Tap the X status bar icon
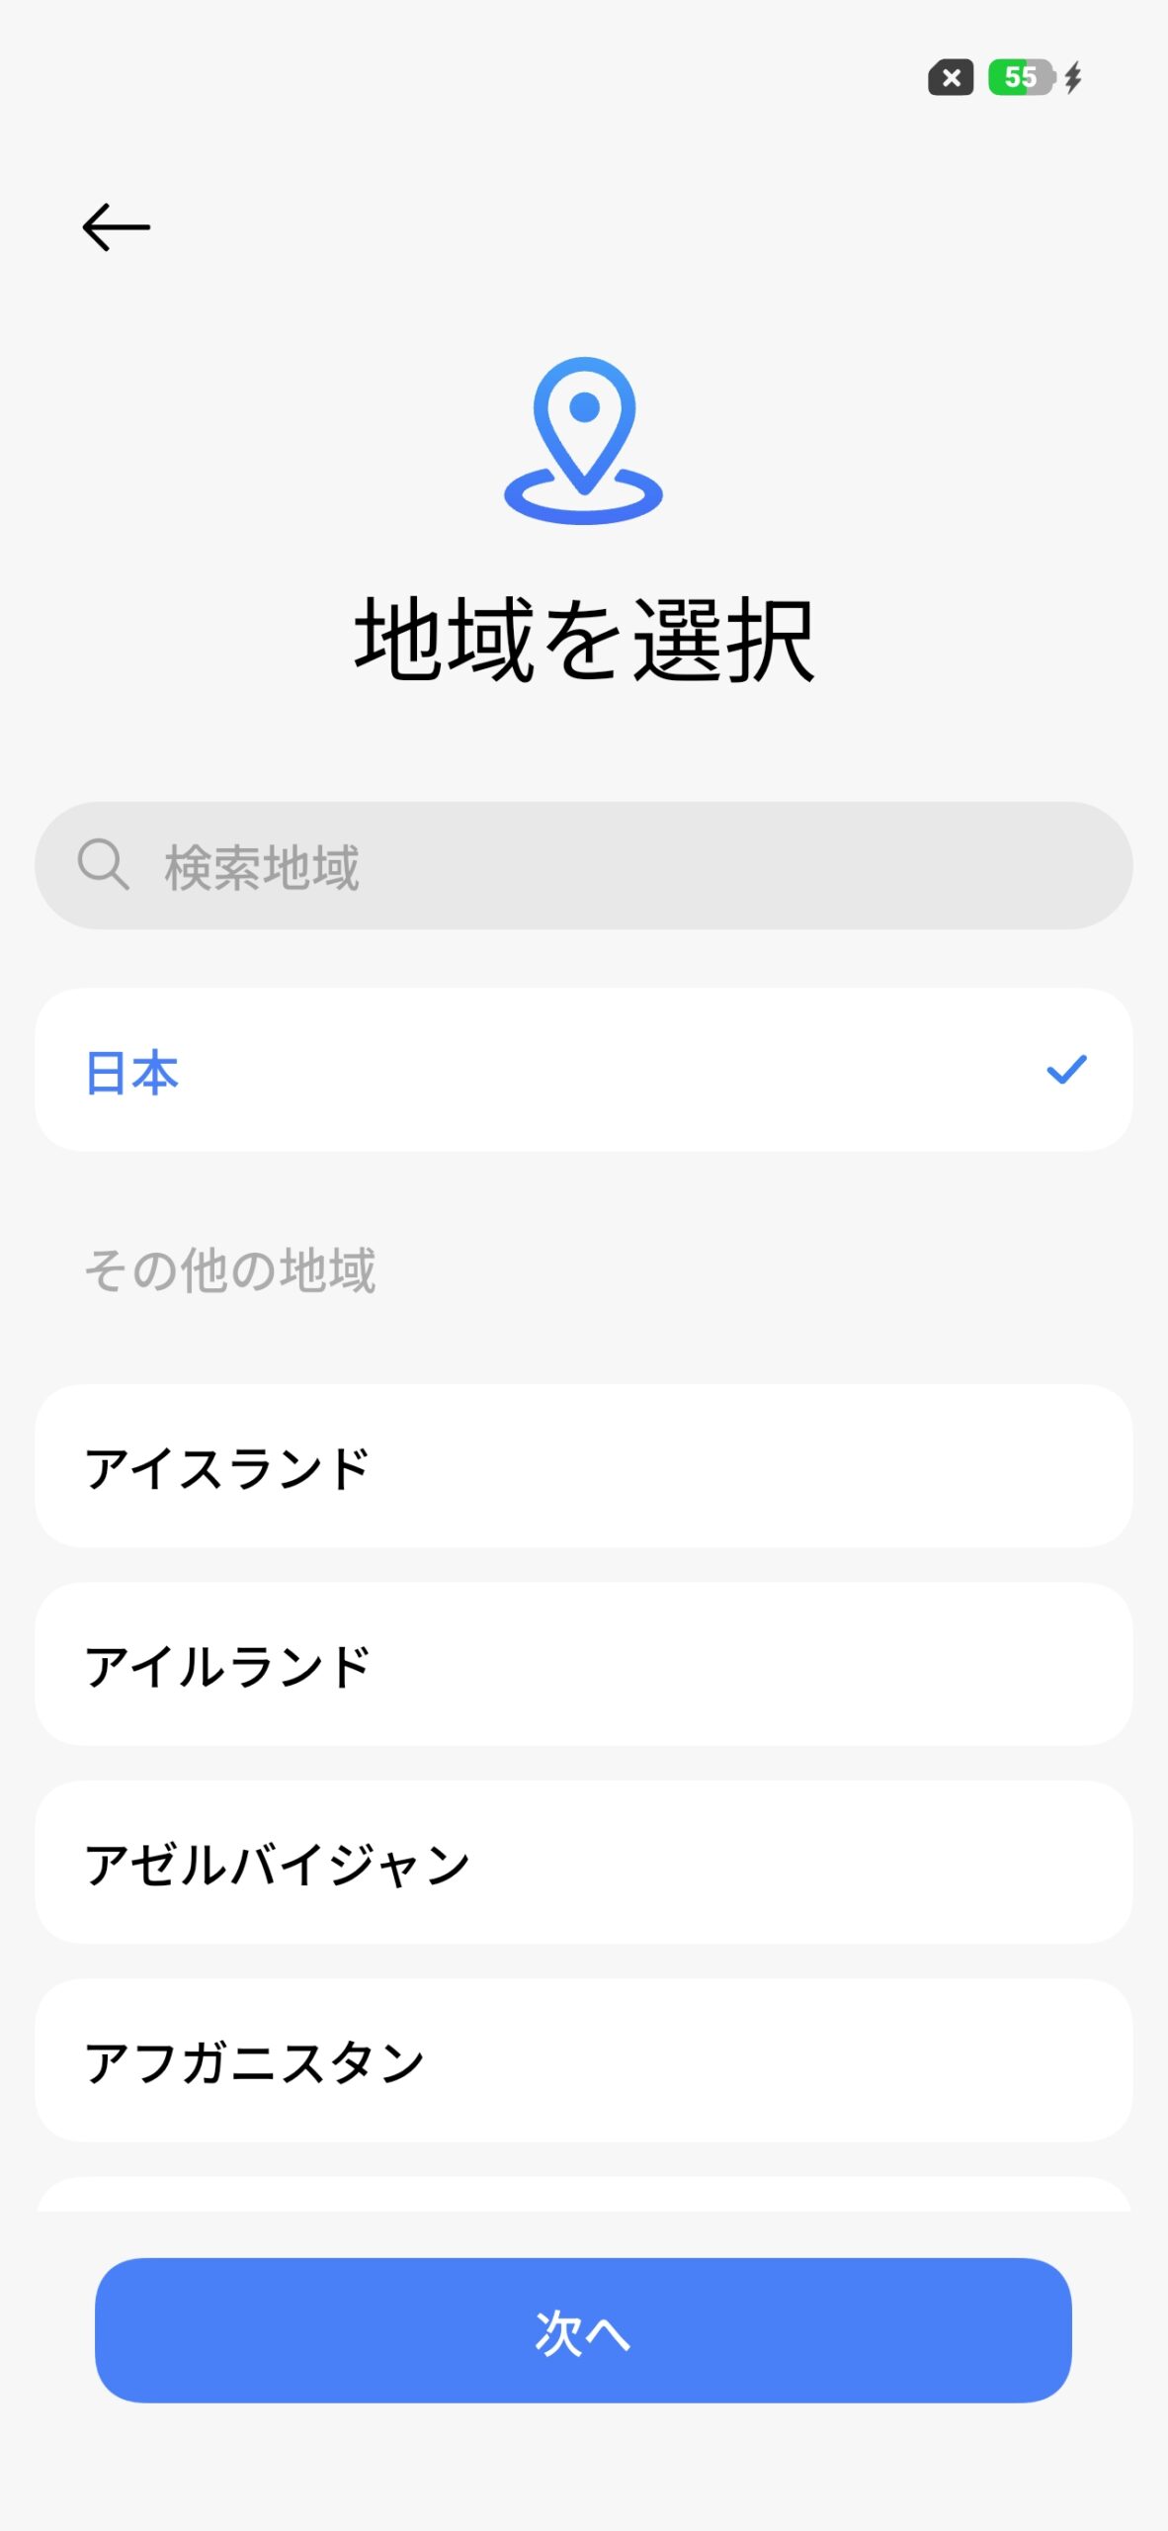Viewport: 1168px width, 2531px height. (x=951, y=77)
